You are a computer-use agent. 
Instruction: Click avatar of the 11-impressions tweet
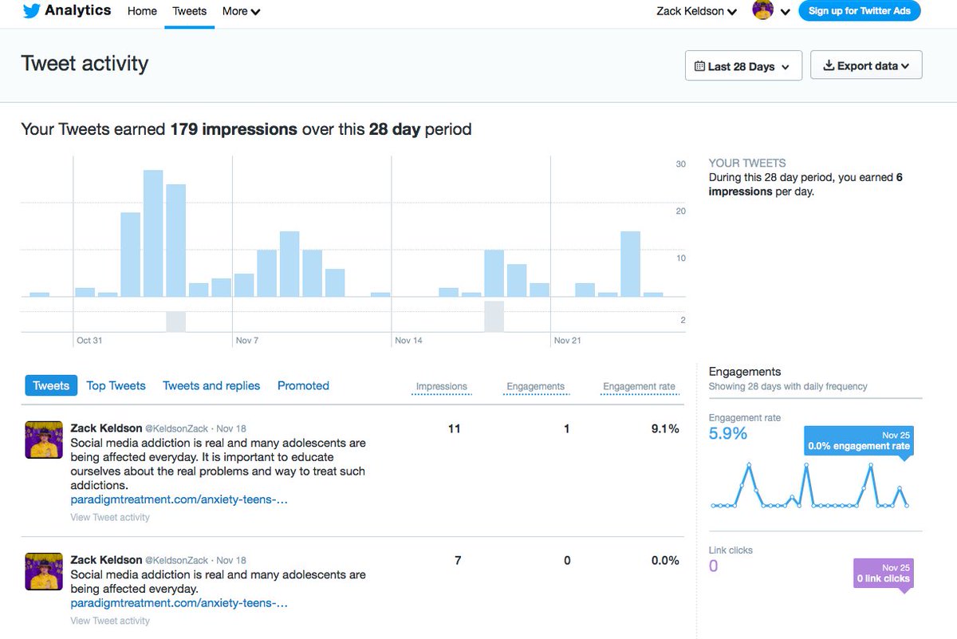43,440
